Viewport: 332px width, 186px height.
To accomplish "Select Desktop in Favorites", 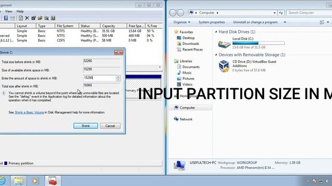I will pyautogui.click(x=188, y=38).
